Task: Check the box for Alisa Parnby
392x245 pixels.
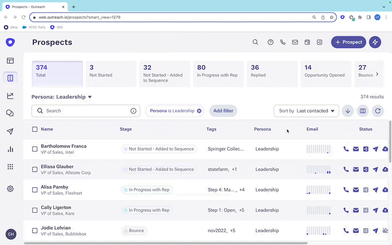Action: [35, 190]
